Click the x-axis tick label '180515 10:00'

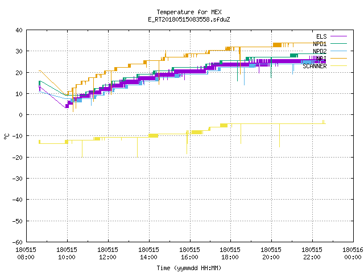pyautogui.click(x=67, y=254)
